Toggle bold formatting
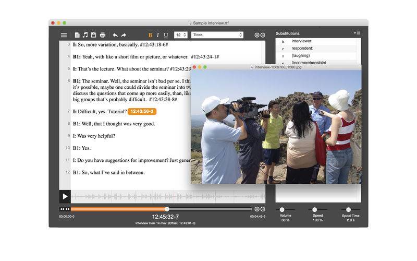This screenshot has width=417, height=261. coord(150,35)
